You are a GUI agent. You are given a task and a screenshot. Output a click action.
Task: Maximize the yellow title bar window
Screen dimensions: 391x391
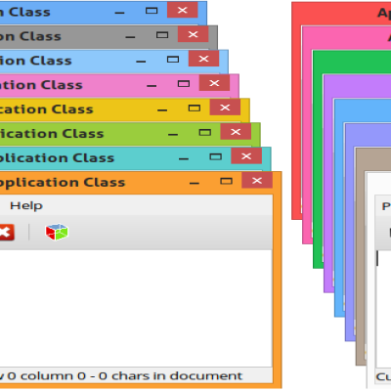[x=195, y=108]
